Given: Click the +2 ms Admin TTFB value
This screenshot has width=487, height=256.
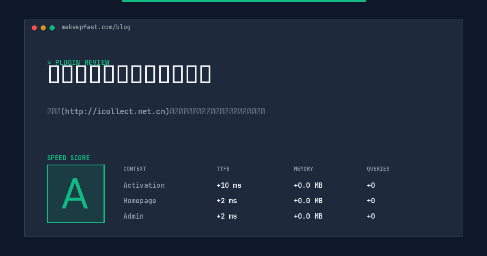Looking at the screenshot, I should click(227, 216).
